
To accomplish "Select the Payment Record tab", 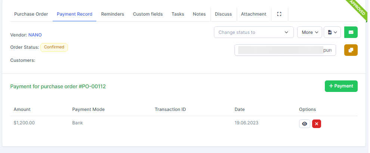I will (74, 14).
